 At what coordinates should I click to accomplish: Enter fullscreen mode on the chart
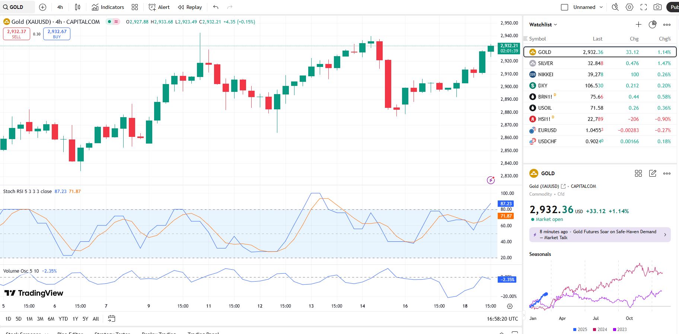tap(644, 7)
